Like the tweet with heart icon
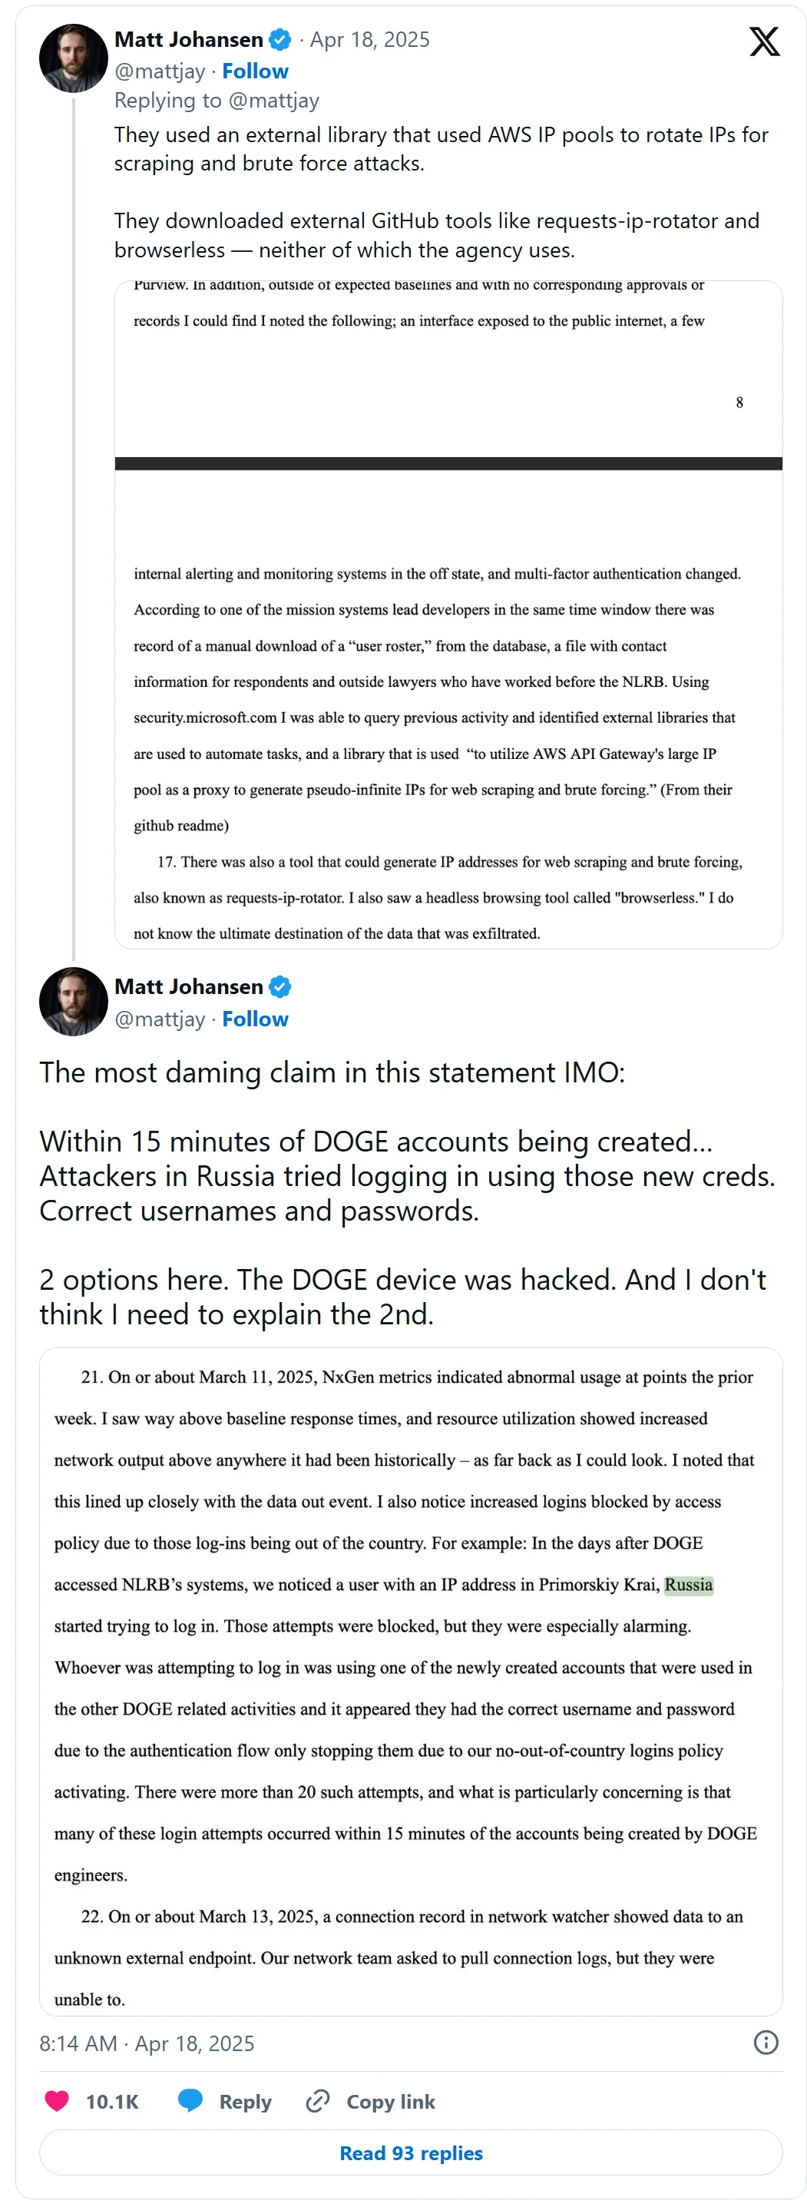The width and height of the screenshot is (807, 2207). point(58,2101)
